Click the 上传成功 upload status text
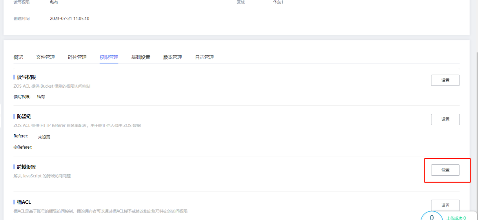The image size is (478, 220). (456, 218)
